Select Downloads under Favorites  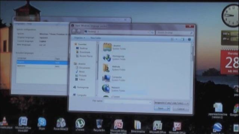coord(83,52)
